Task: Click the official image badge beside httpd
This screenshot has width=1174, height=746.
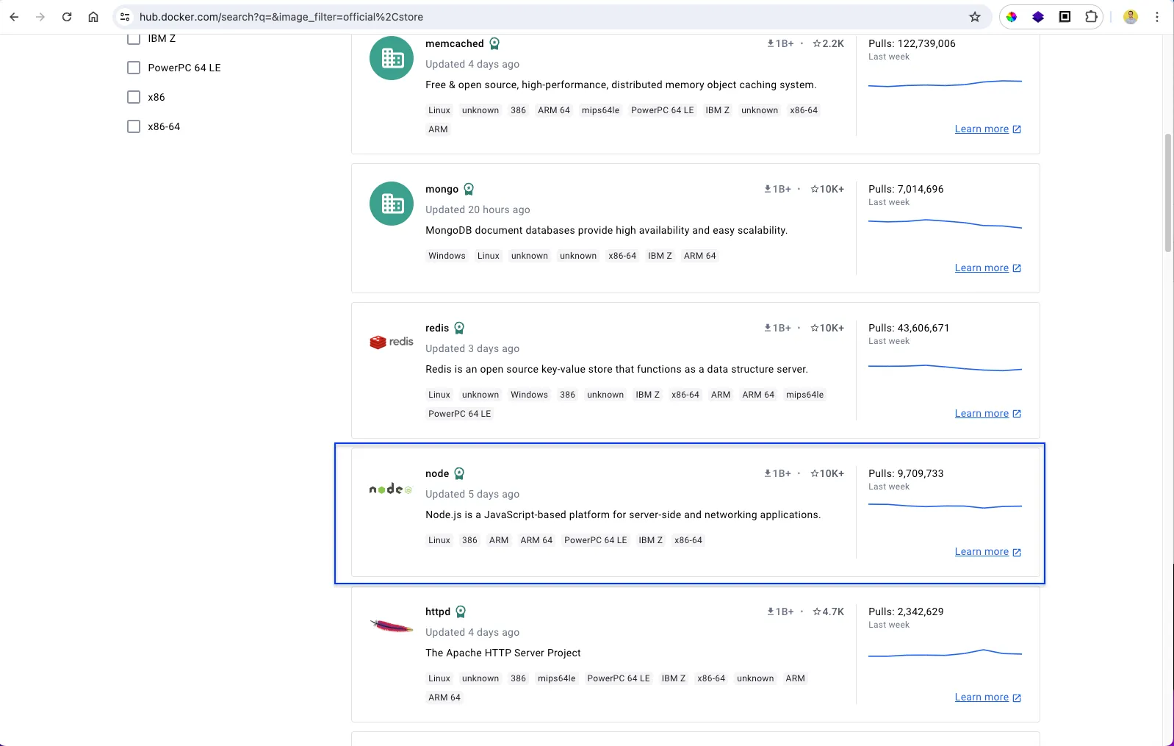Action: pyautogui.click(x=461, y=611)
